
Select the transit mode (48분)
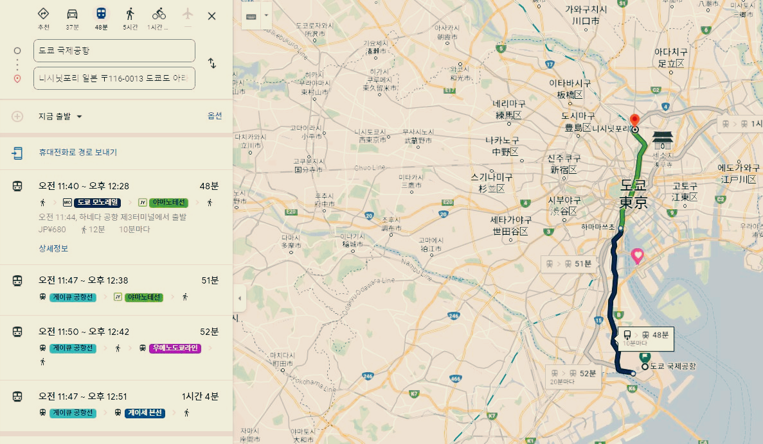(x=101, y=19)
